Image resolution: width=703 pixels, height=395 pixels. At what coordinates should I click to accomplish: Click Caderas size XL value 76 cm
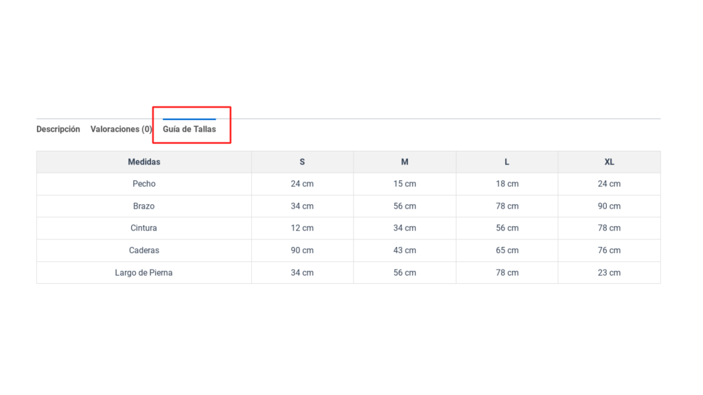(x=610, y=250)
